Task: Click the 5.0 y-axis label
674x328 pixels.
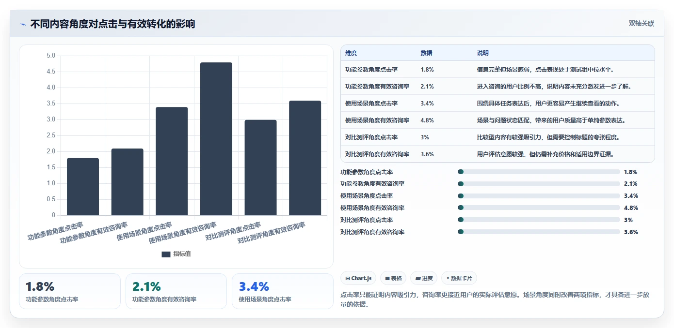Action: [x=51, y=56]
